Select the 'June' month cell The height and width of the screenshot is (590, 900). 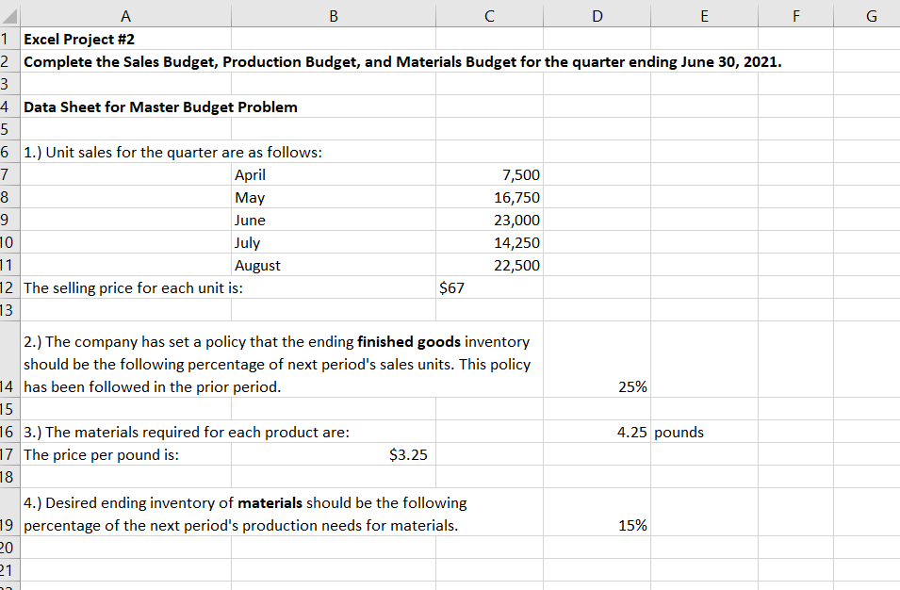pos(334,220)
